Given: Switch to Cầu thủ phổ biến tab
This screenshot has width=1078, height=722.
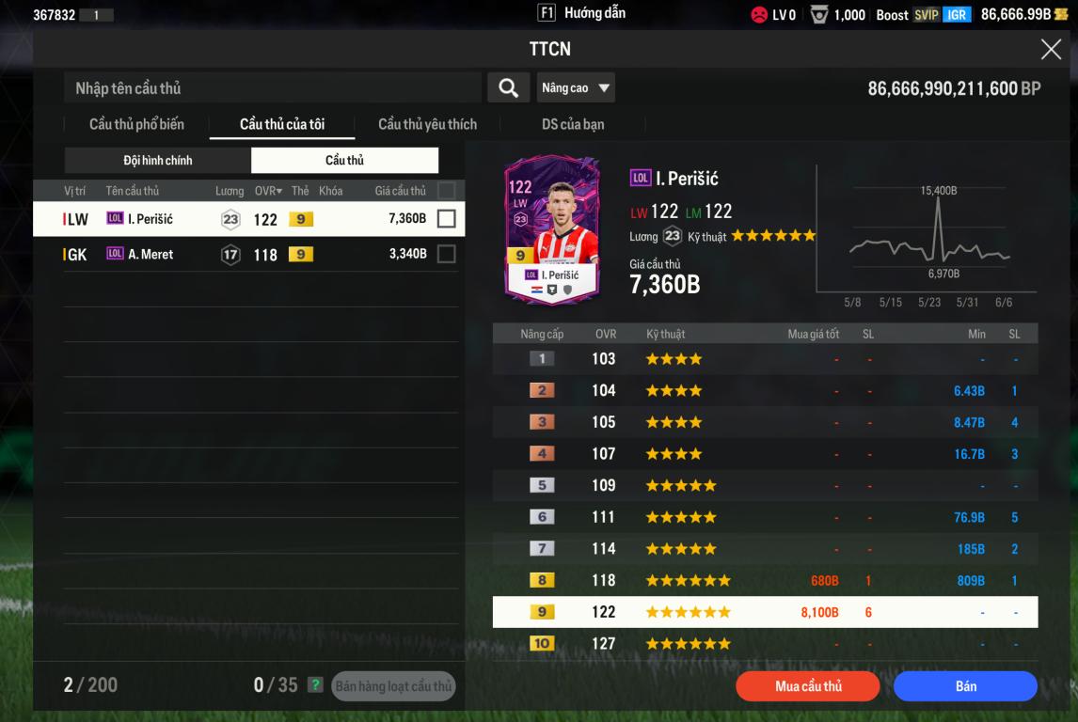Looking at the screenshot, I should point(136,124).
